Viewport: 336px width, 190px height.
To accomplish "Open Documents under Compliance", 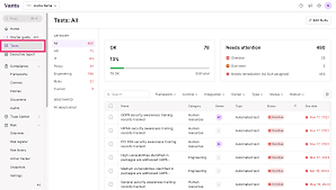I will (18, 100).
